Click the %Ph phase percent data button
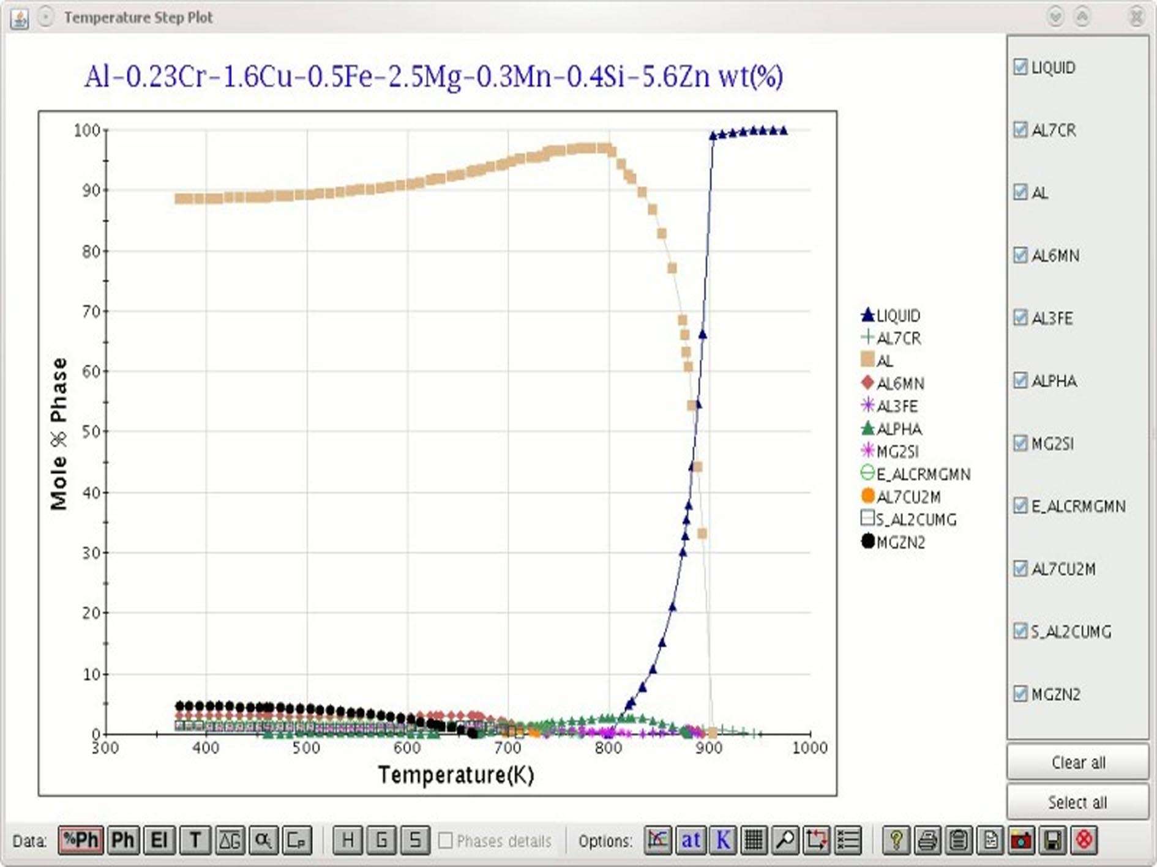This screenshot has height=867, width=1157. click(x=81, y=840)
